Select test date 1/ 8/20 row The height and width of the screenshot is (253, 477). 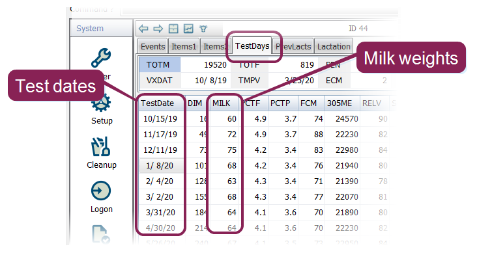pos(160,166)
